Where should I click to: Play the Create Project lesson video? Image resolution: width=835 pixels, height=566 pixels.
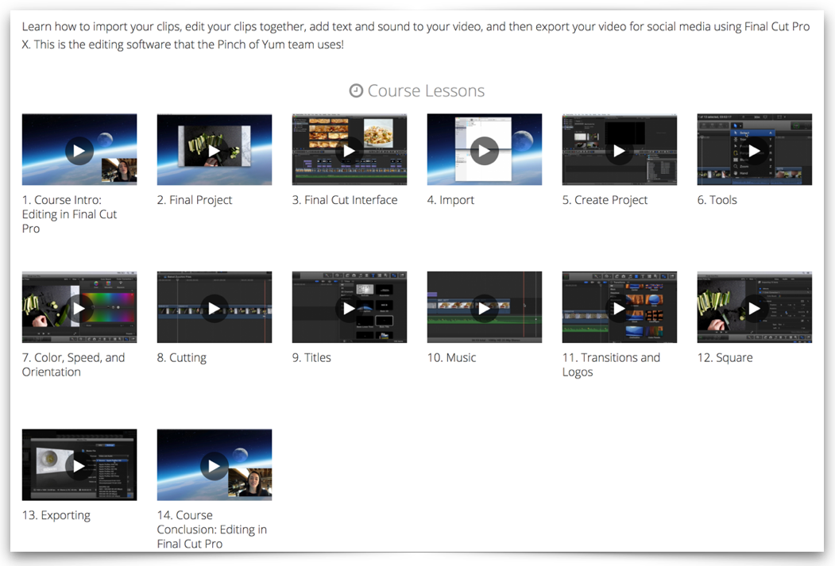620,151
